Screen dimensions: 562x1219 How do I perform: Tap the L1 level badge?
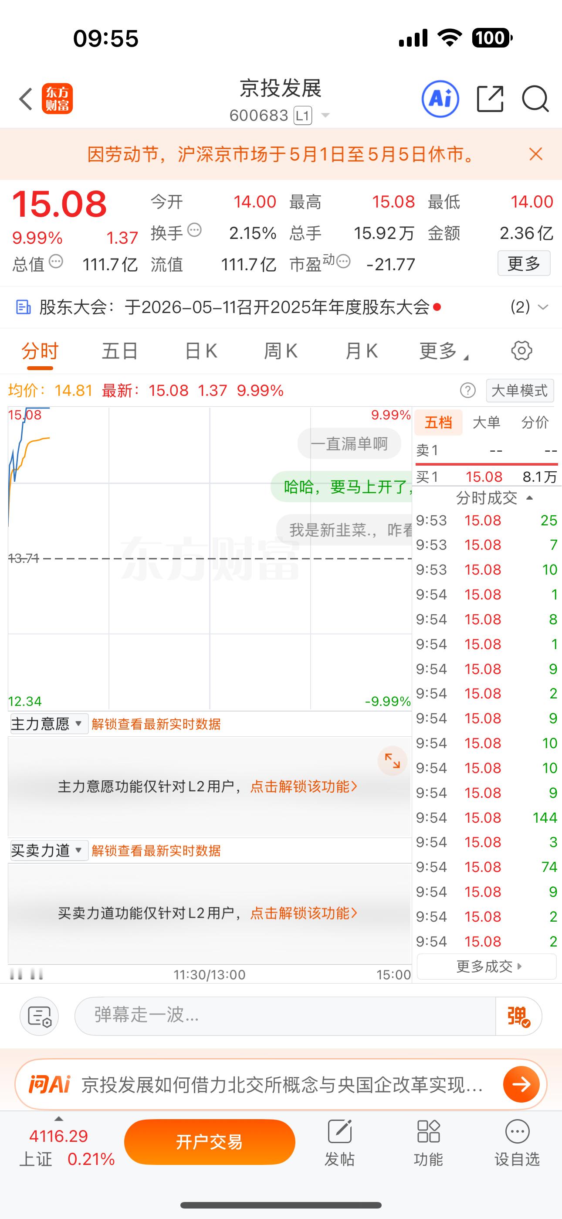303,116
